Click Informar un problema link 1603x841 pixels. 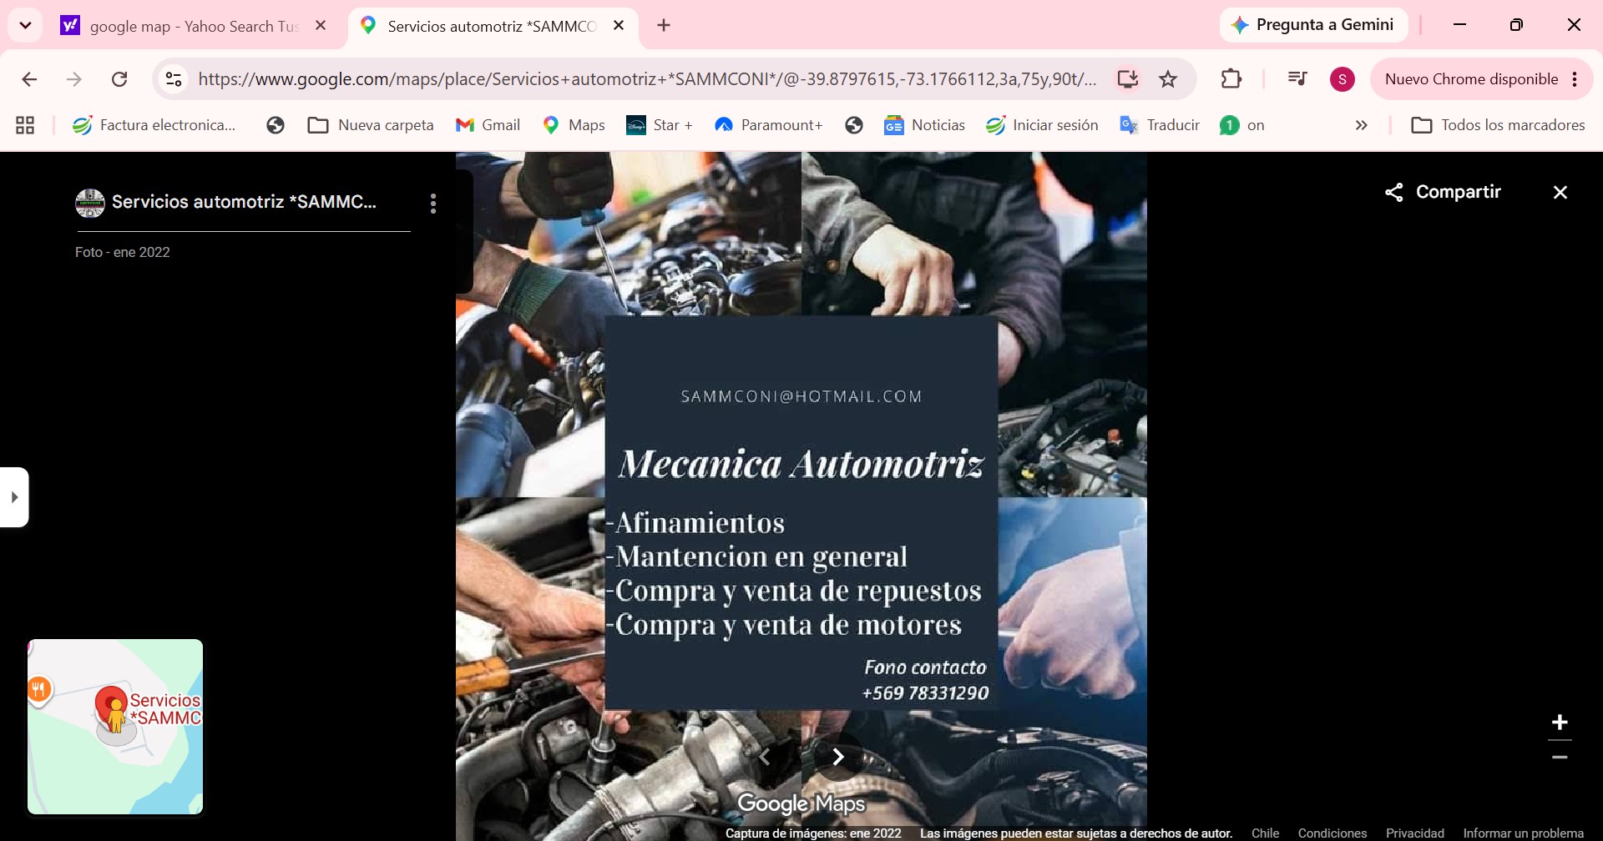tap(1523, 833)
